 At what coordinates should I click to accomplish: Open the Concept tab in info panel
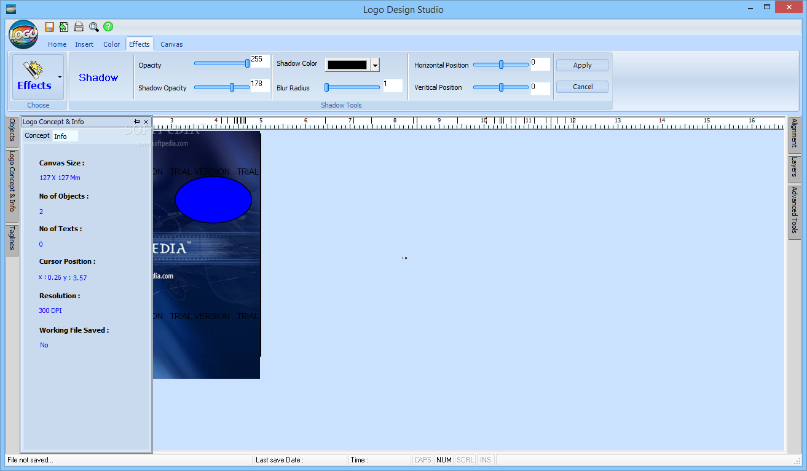[x=37, y=135]
